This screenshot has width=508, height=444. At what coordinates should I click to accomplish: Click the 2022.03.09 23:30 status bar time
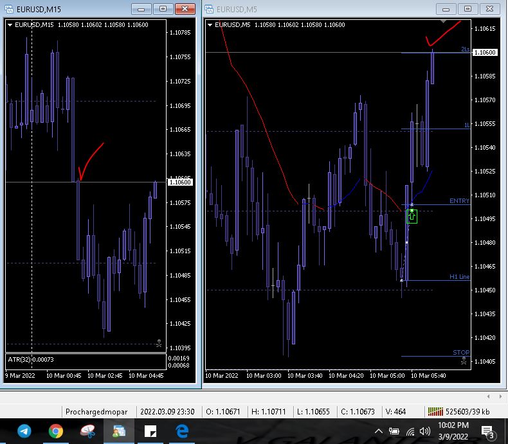tap(167, 412)
